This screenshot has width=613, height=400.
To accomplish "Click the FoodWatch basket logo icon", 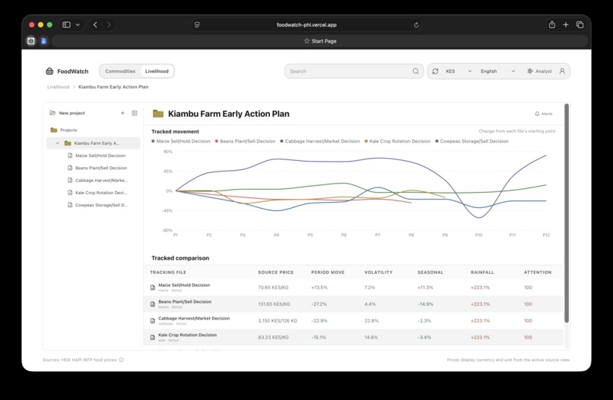I will pos(49,71).
